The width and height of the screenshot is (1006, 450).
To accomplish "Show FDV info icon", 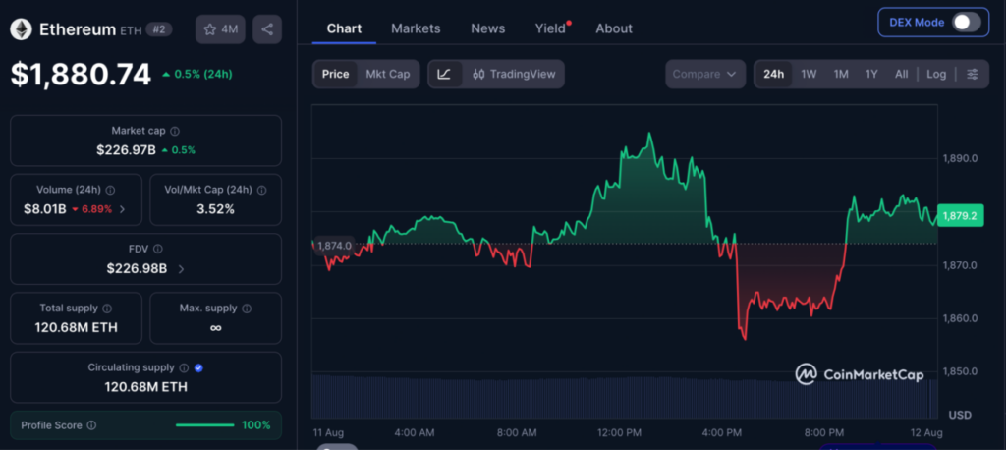I will 158,250.
